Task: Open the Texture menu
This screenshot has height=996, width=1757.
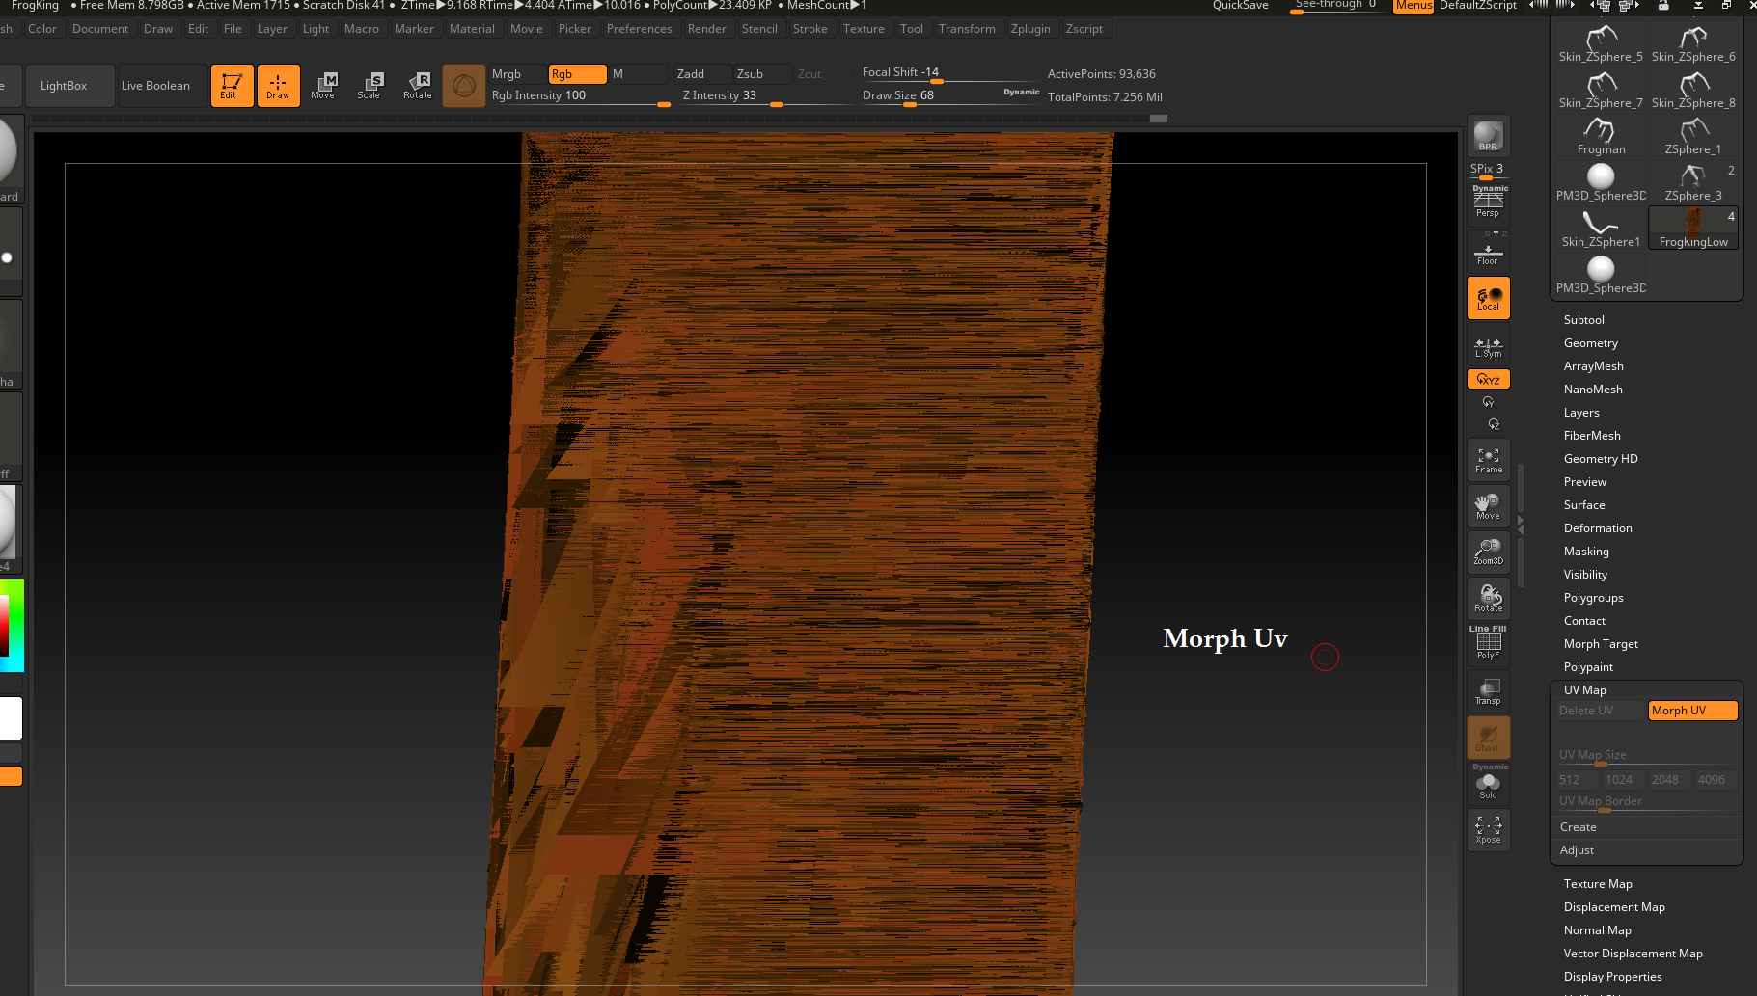Action: 864,29
